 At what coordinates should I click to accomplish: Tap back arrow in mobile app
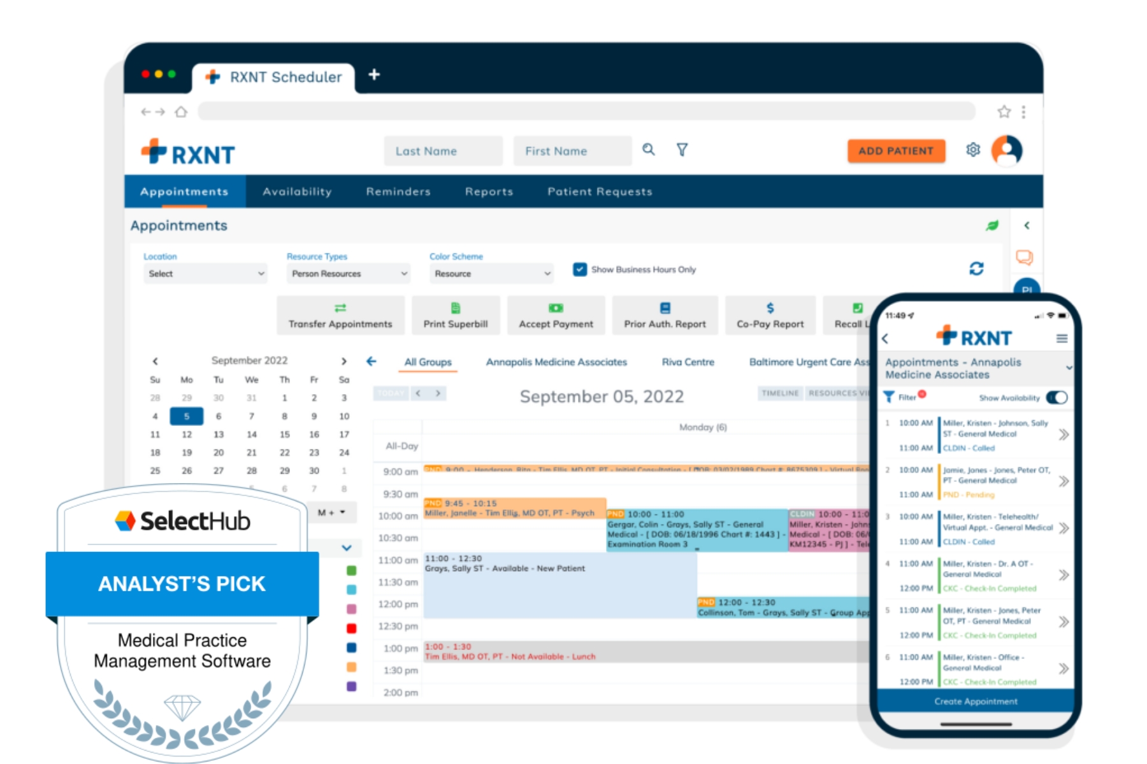click(885, 339)
